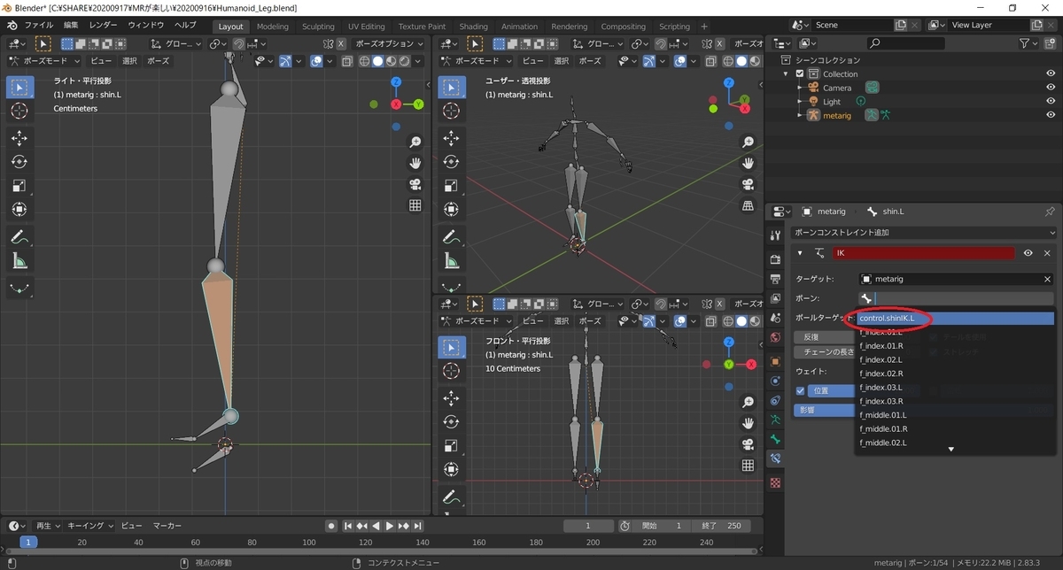Open the Output properties tab
Screen dimensions: 1063x570
click(x=776, y=277)
